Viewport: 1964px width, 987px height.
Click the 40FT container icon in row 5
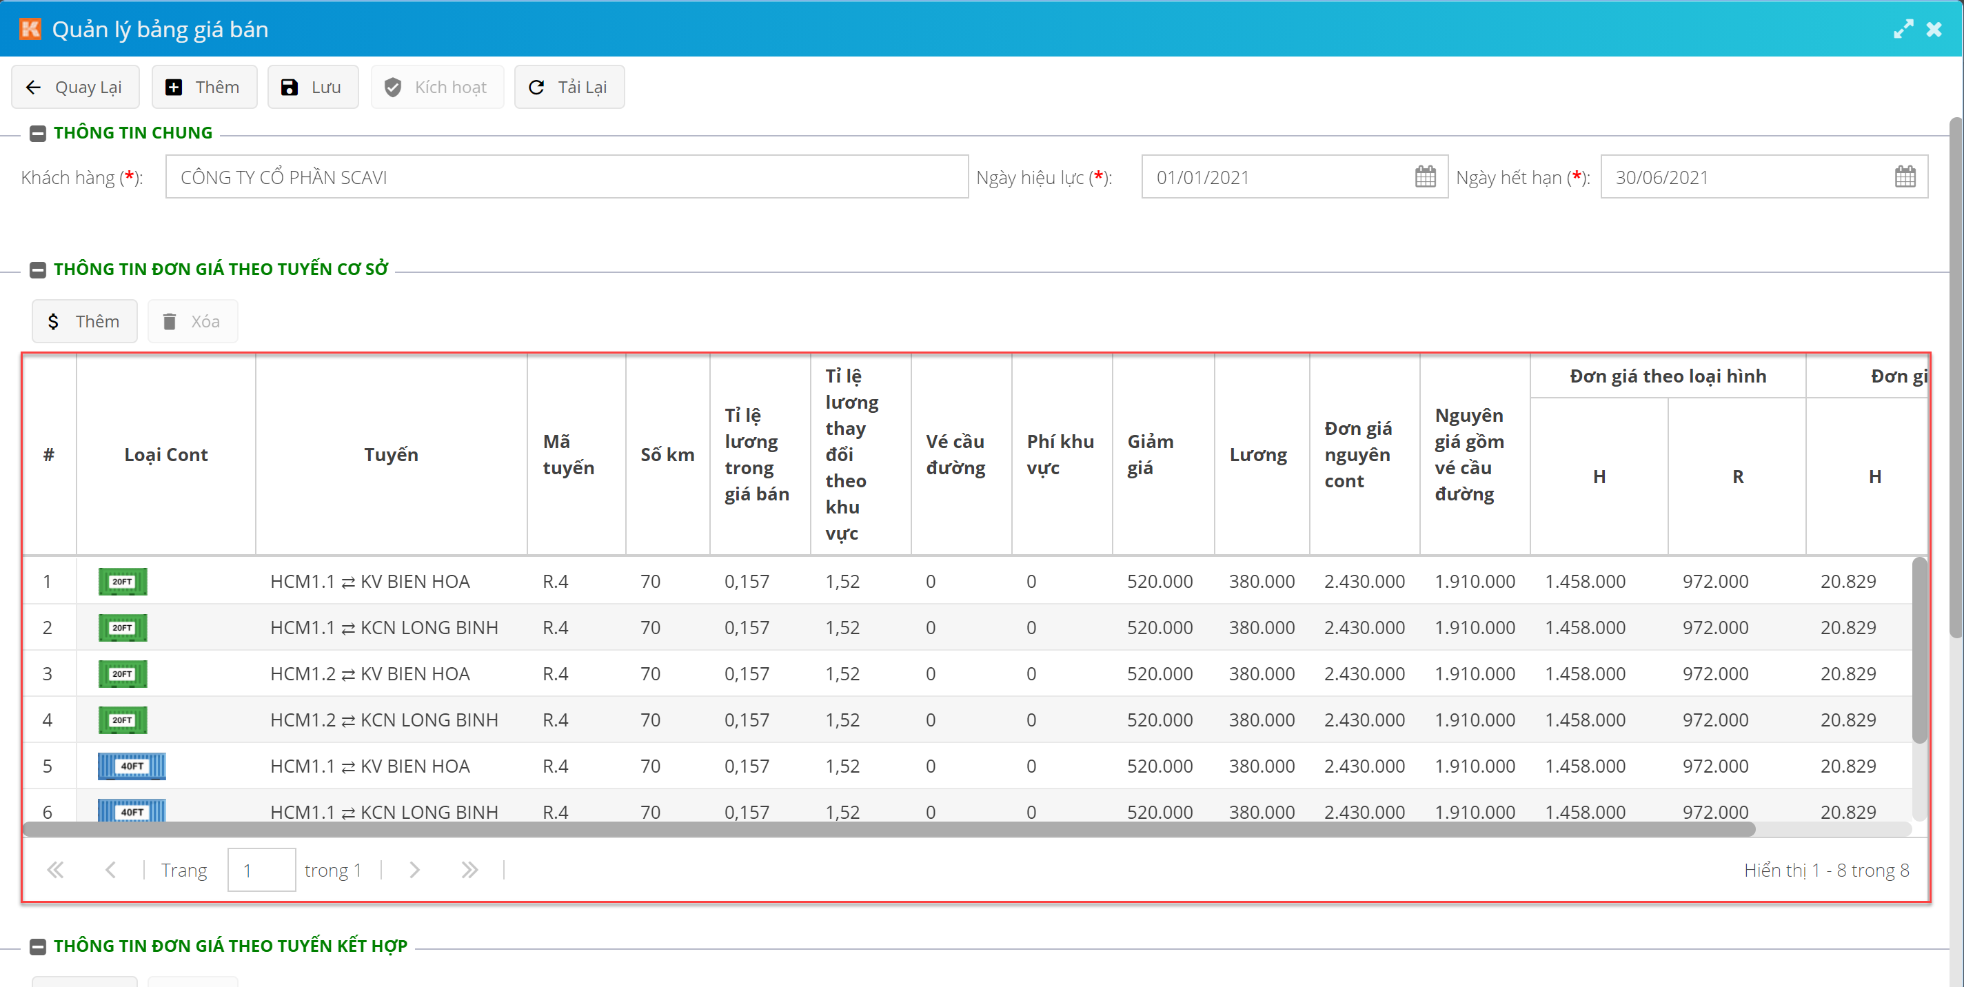[131, 765]
